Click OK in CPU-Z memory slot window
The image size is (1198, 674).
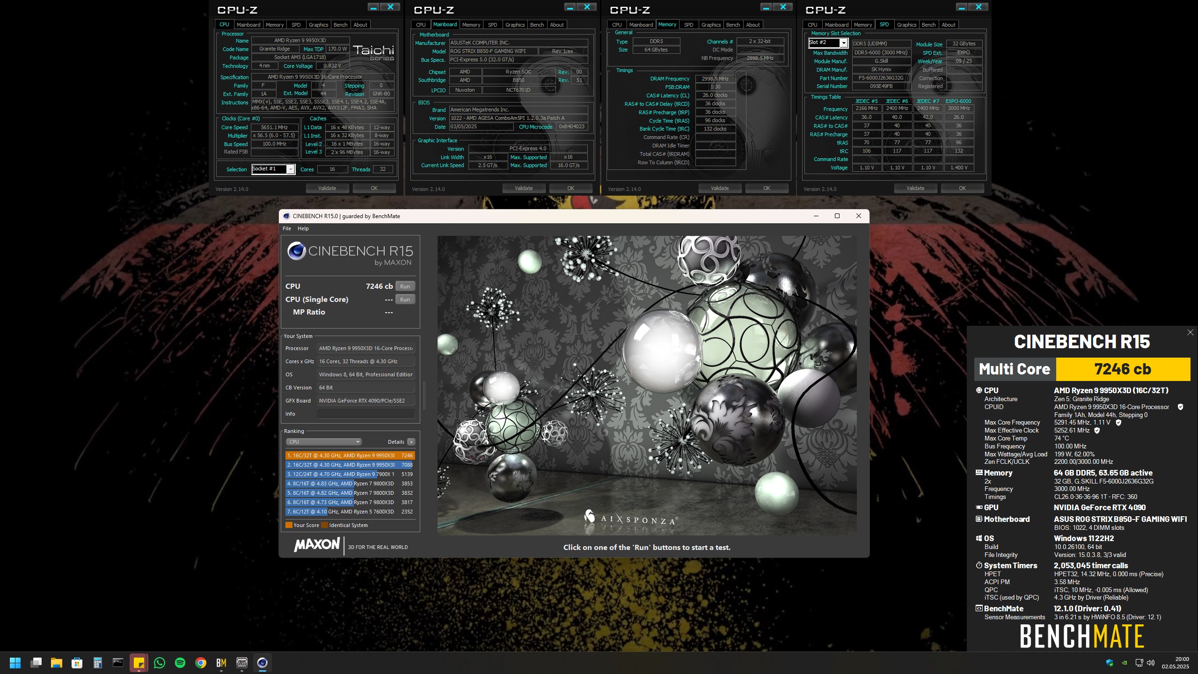pyautogui.click(x=962, y=188)
